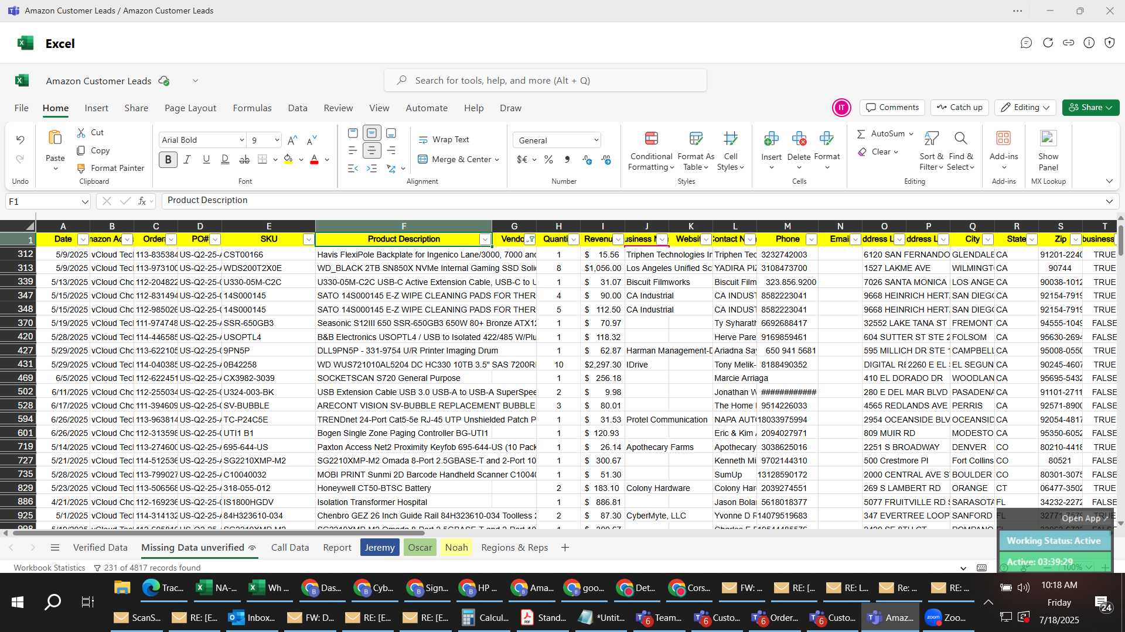This screenshot has width=1125, height=632.
Task: Toggle Underline formatting button
Action: pyautogui.click(x=206, y=159)
